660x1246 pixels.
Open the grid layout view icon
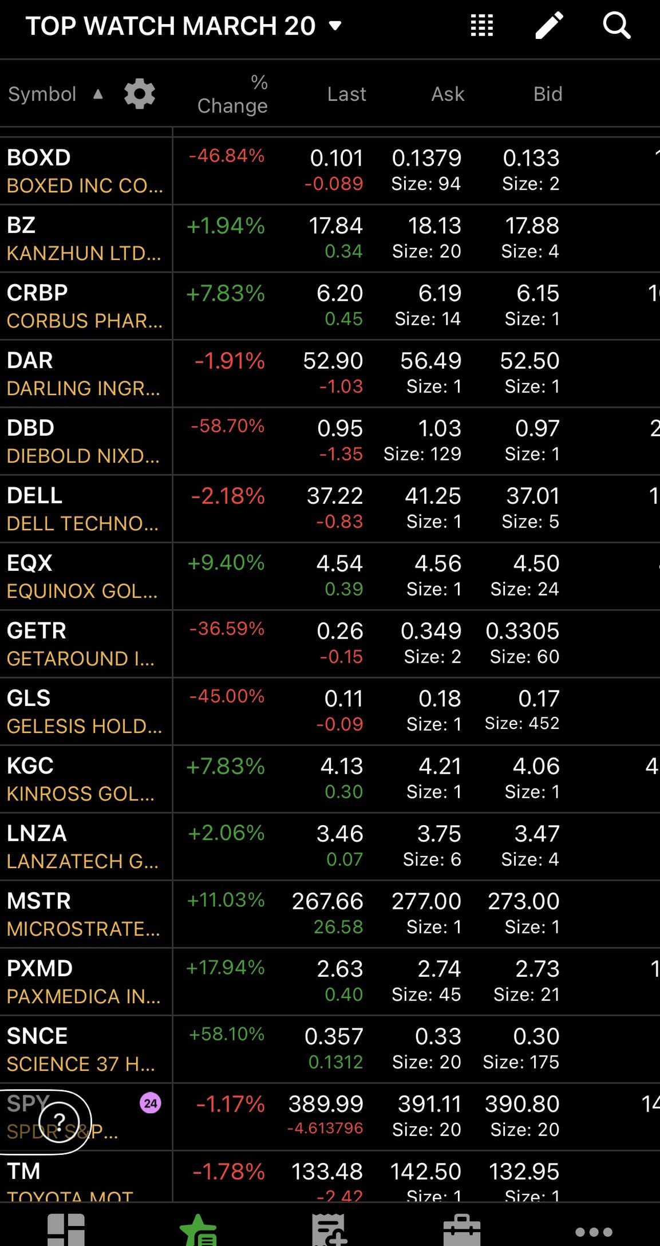pos(481,26)
